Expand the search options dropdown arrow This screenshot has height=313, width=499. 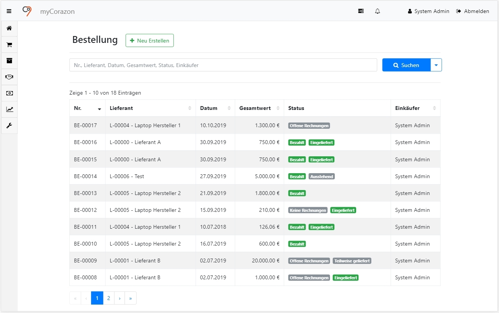tap(436, 65)
